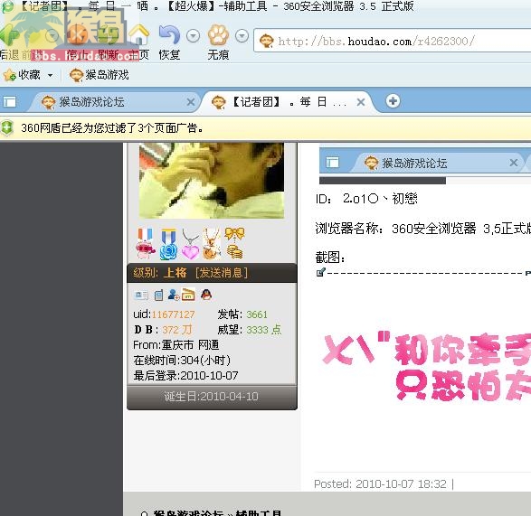
Task: Open dropdown arrow next to paw-print icon
Action: point(242,36)
